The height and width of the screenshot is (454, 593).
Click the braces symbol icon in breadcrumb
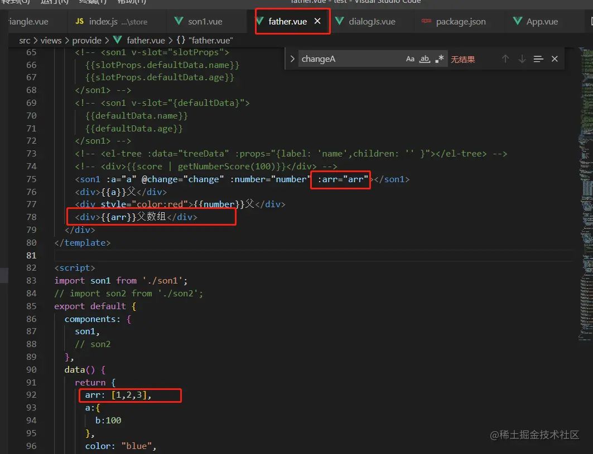pyautogui.click(x=181, y=40)
